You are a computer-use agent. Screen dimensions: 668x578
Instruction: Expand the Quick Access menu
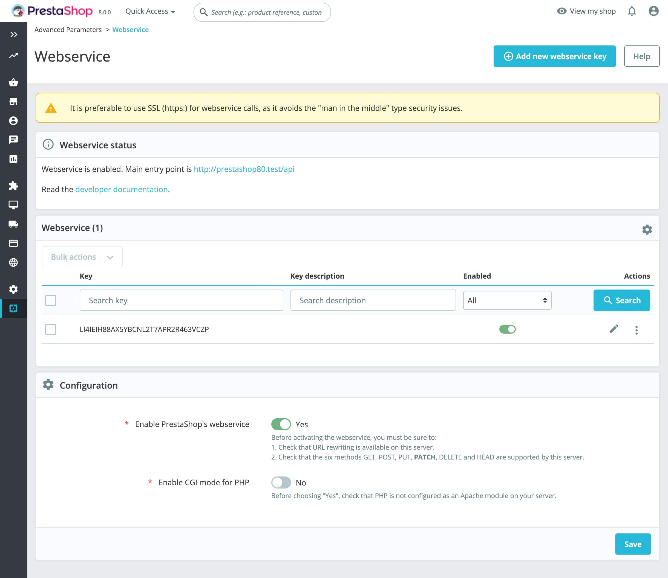(150, 11)
